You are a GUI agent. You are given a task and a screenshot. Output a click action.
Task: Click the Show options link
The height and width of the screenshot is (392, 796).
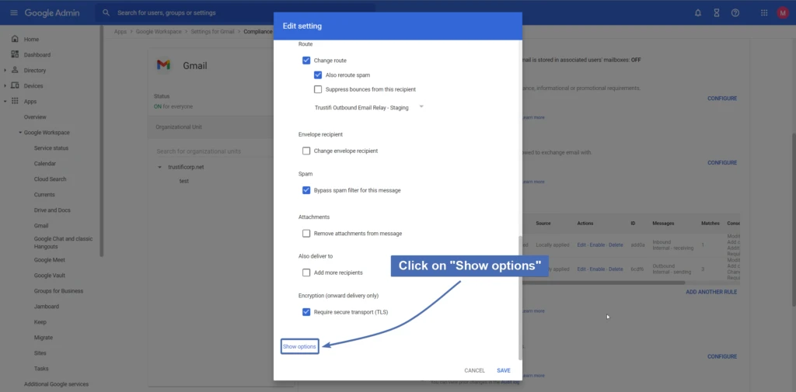[x=299, y=346]
